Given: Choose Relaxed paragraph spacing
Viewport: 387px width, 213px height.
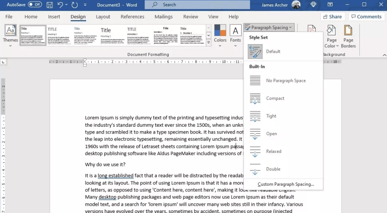Looking at the screenshot, I should [283, 151].
